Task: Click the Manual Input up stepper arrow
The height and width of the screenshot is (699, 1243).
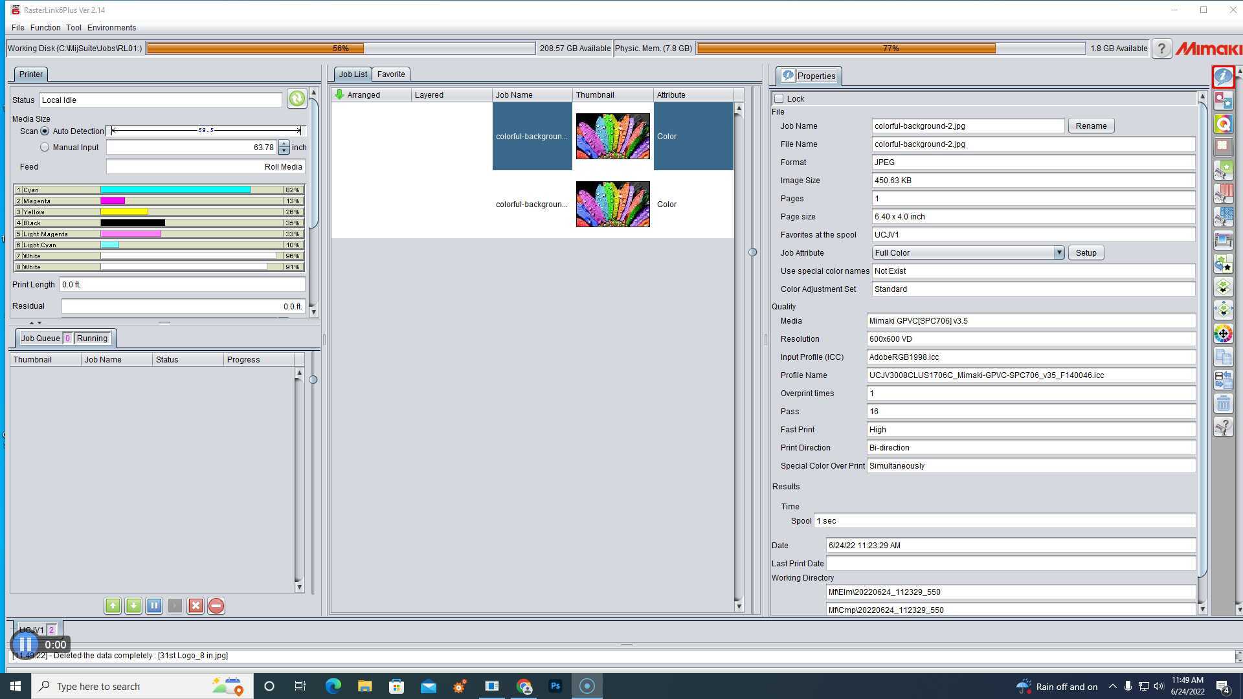Action: click(284, 143)
